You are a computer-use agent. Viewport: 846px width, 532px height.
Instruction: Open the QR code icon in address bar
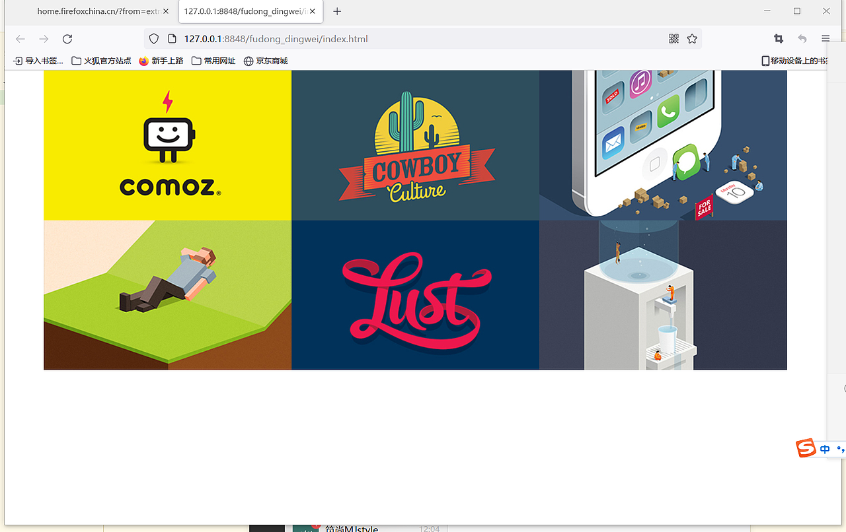pyautogui.click(x=673, y=39)
